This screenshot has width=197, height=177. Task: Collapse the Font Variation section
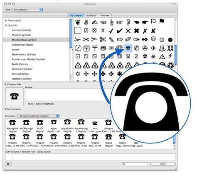(x=5, y=109)
